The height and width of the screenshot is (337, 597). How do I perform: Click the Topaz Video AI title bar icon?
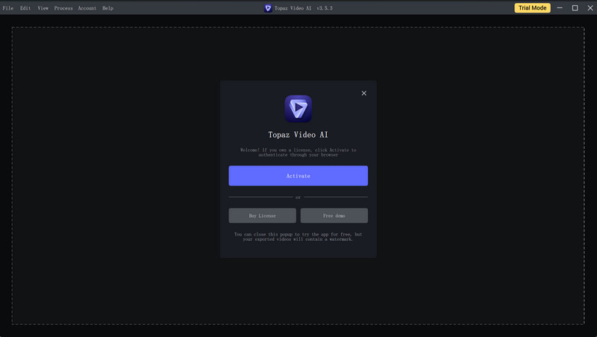click(268, 8)
